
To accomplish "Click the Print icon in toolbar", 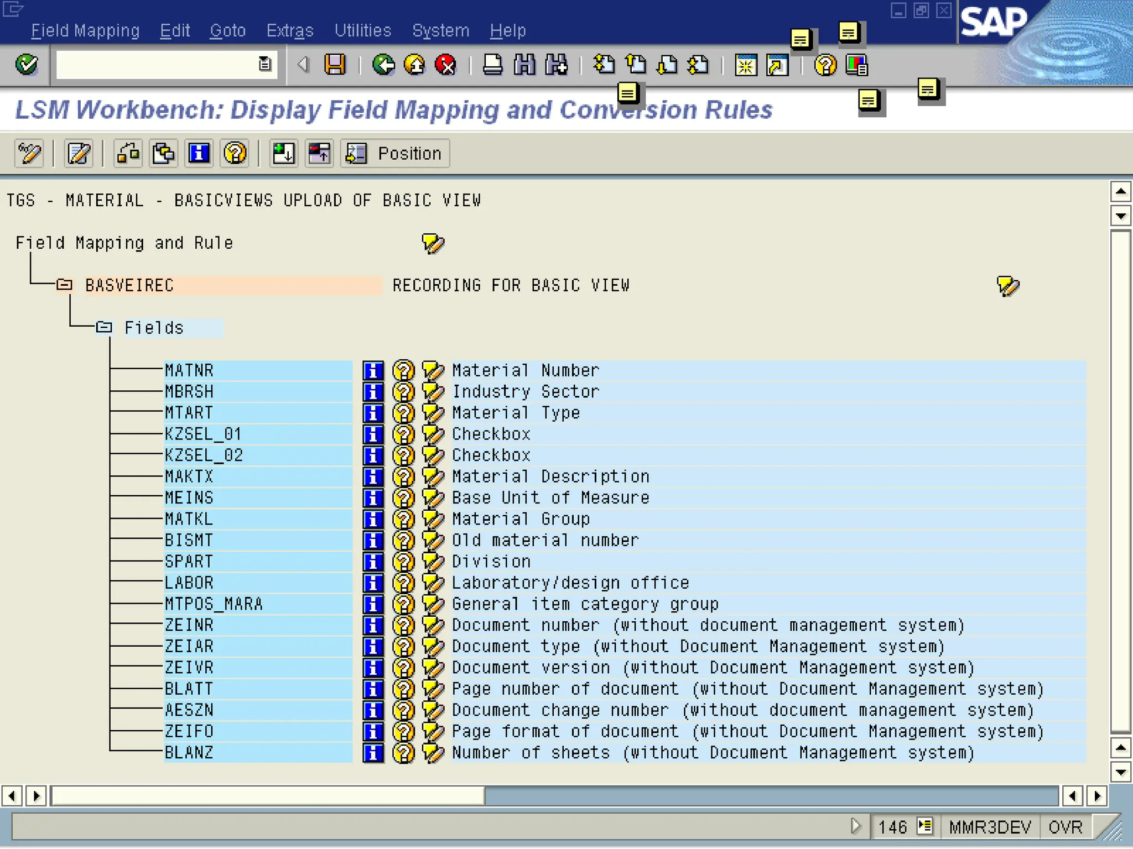I will coord(492,65).
